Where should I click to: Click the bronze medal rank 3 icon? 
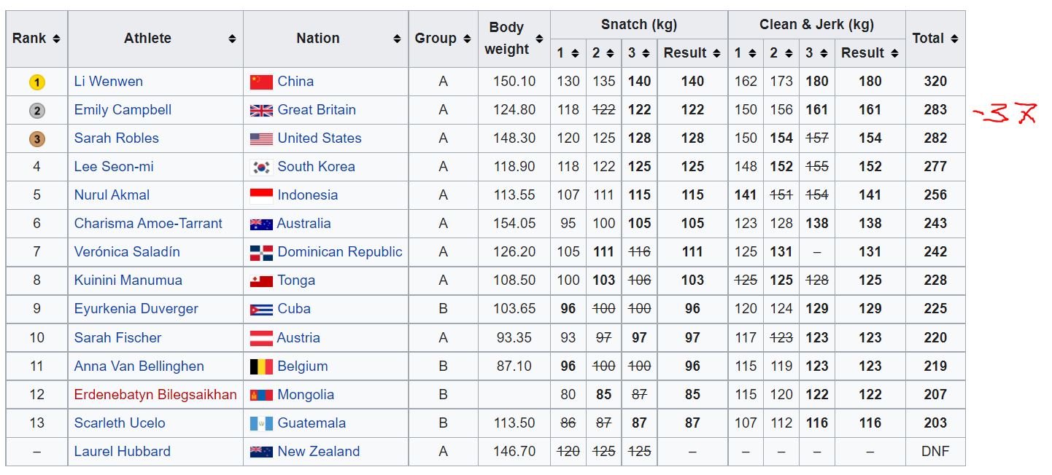click(37, 139)
